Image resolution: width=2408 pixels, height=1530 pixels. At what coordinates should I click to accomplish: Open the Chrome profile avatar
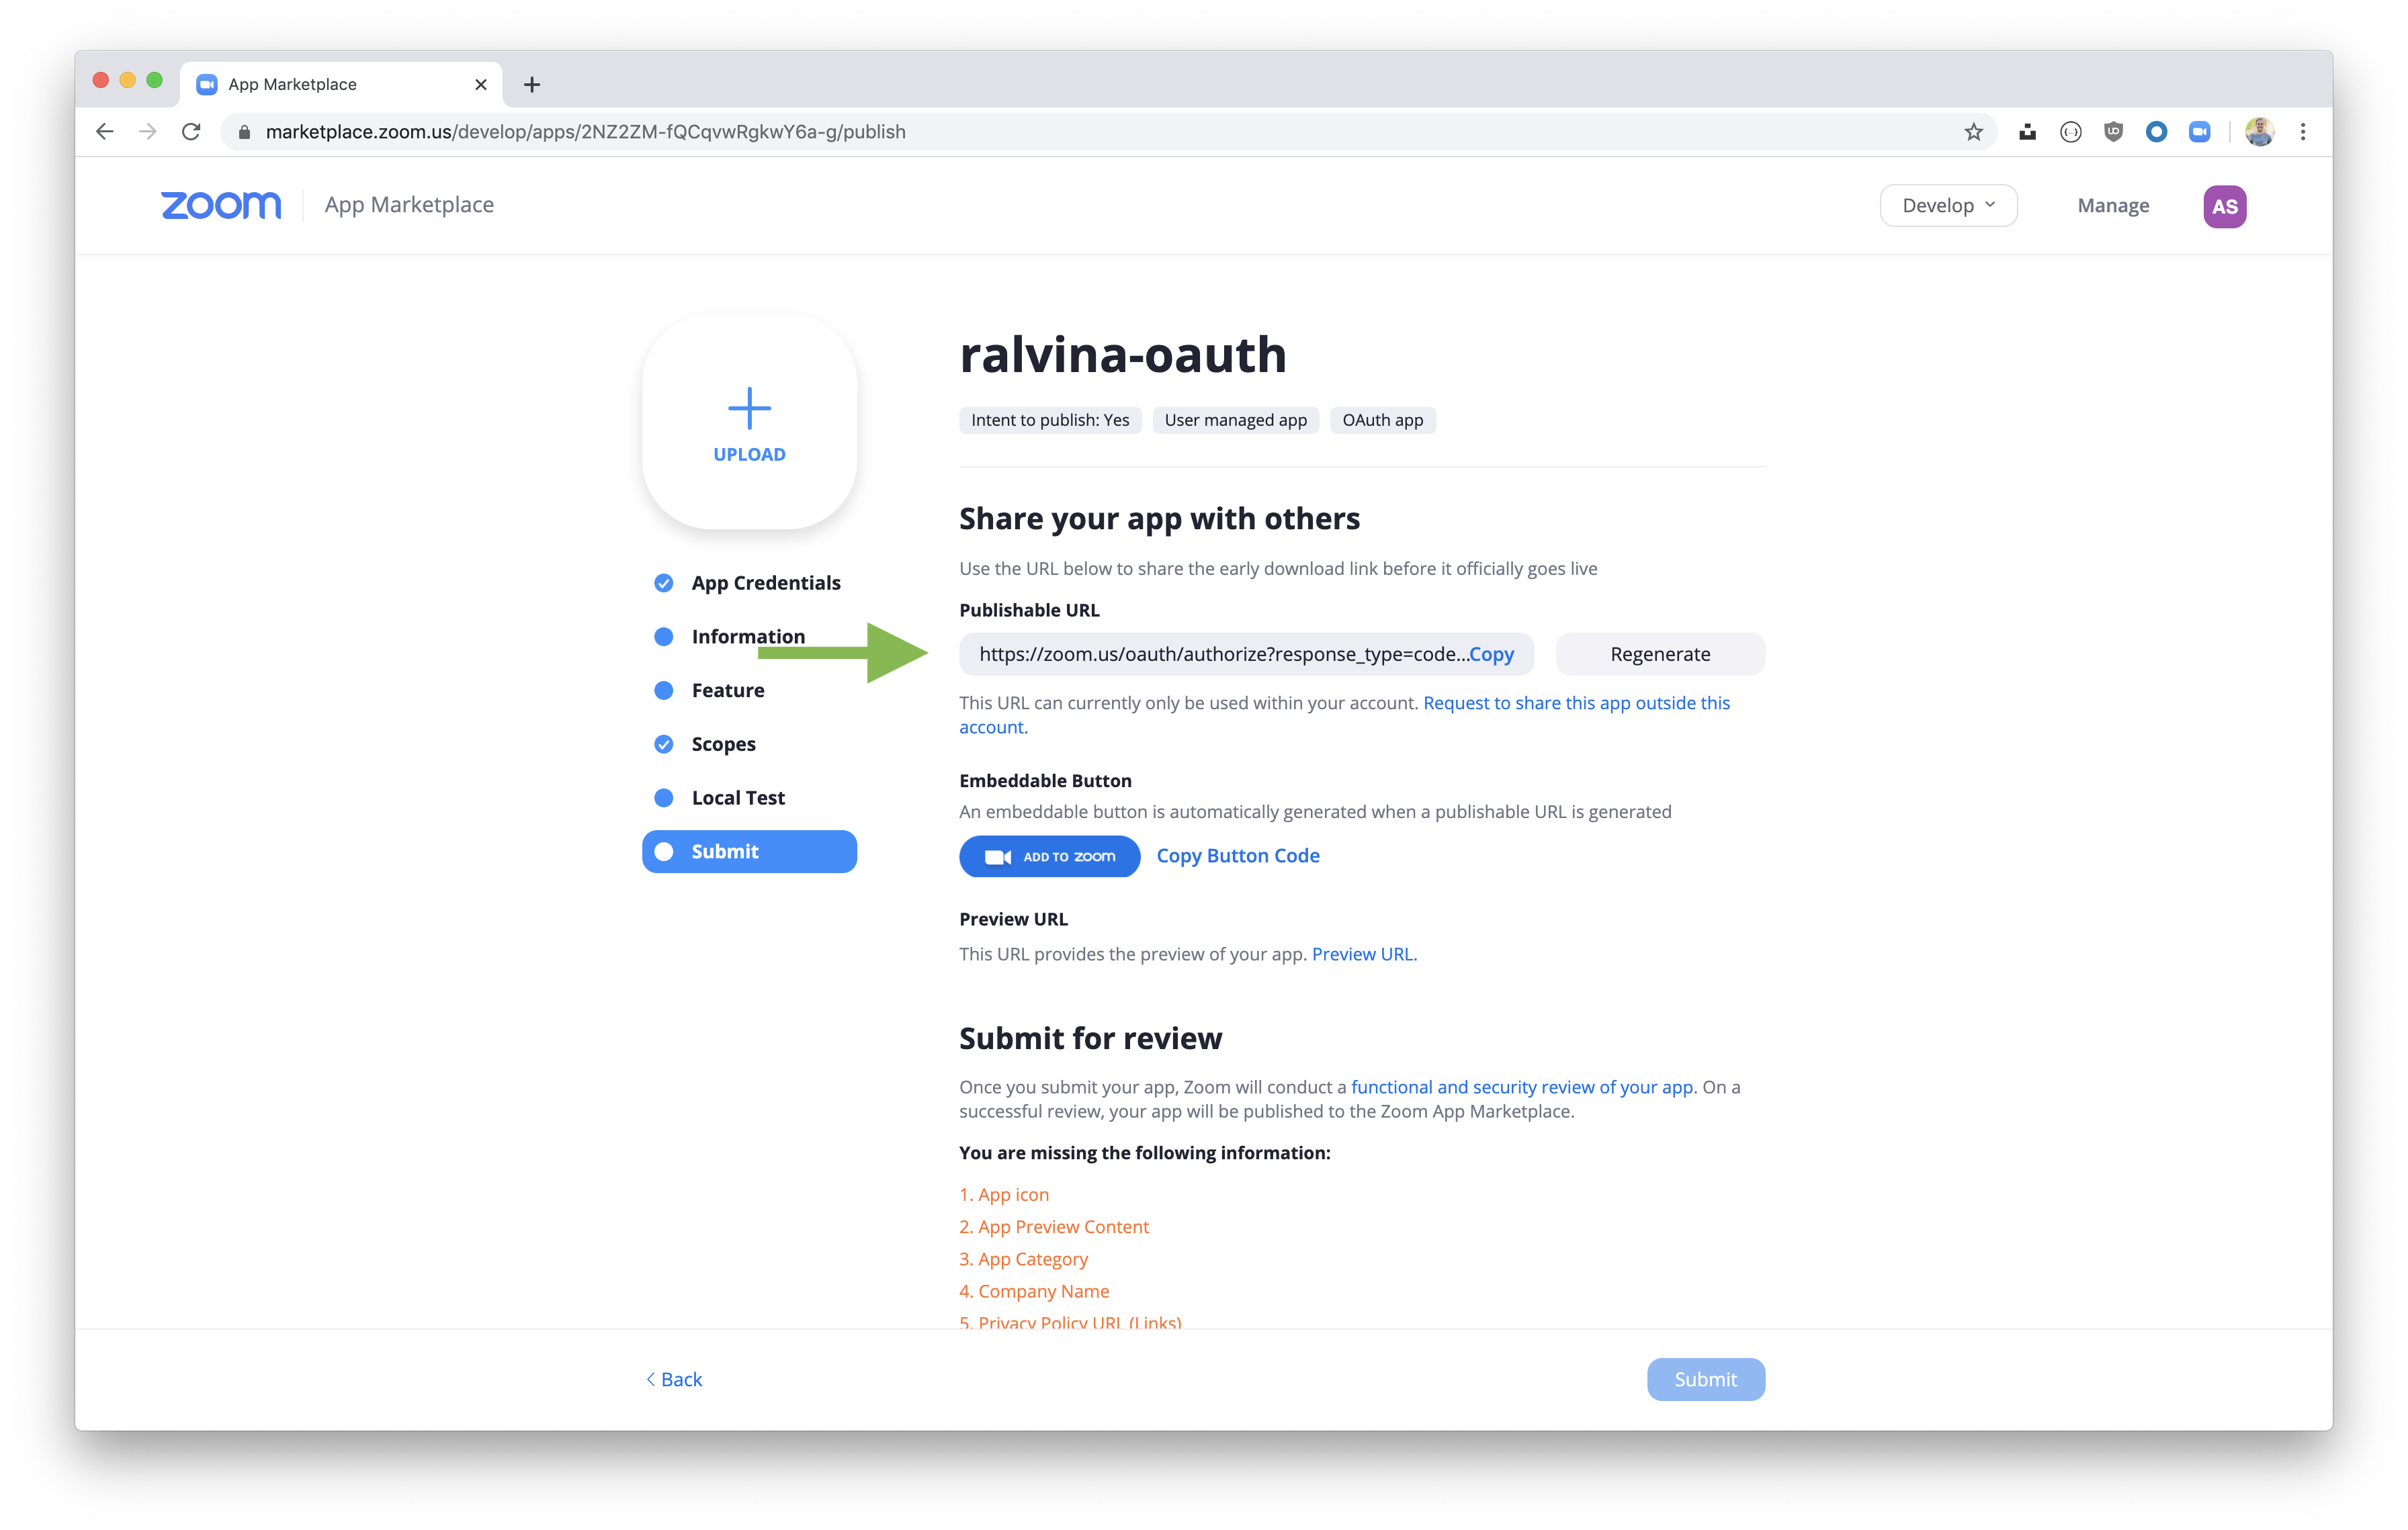[x=2260, y=132]
